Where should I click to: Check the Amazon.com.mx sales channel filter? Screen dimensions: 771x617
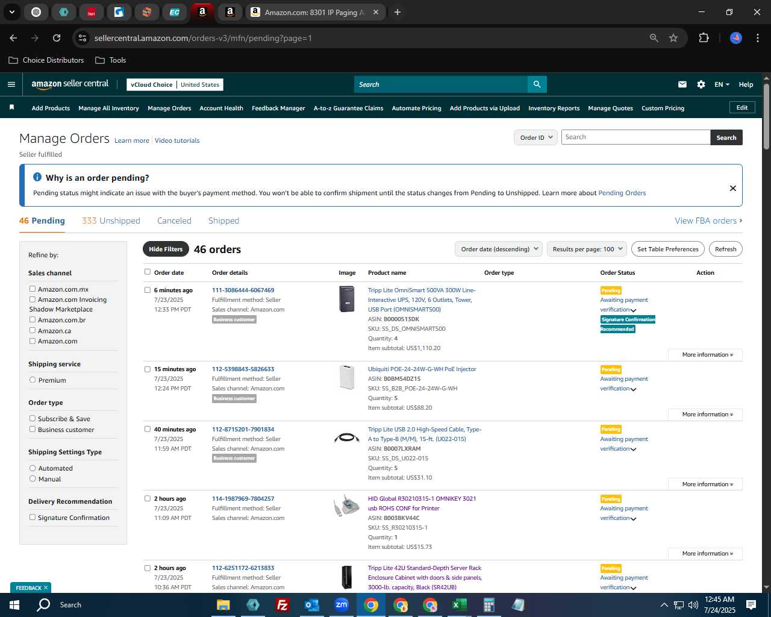pyautogui.click(x=33, y=289)
